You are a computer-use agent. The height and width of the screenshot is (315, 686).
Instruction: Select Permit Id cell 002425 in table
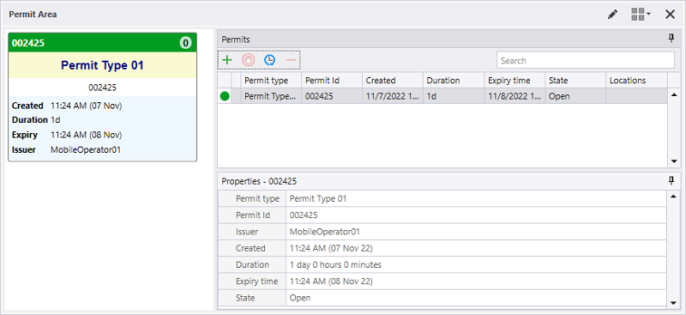(332, 96)
